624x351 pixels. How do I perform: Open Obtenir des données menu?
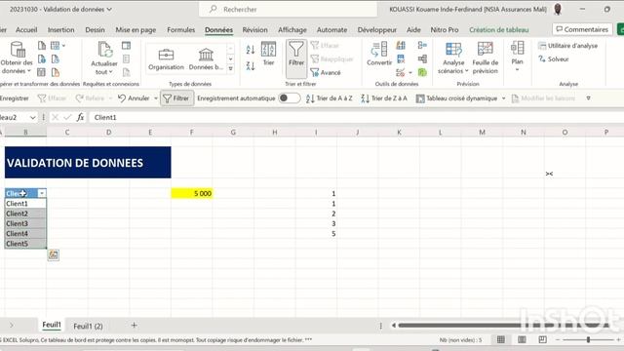point(17,58)
